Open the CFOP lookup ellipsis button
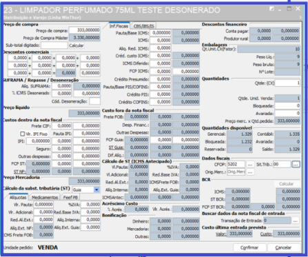The height and width of the screenshot is (257, 308). pos(250,165)
